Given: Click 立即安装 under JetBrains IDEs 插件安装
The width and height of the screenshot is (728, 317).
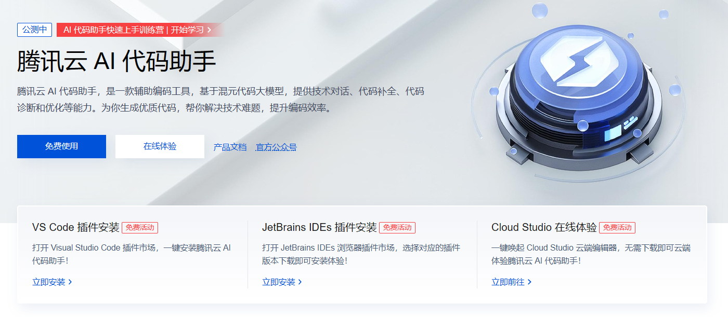Looking at the screenshot, I should point(279,282).
